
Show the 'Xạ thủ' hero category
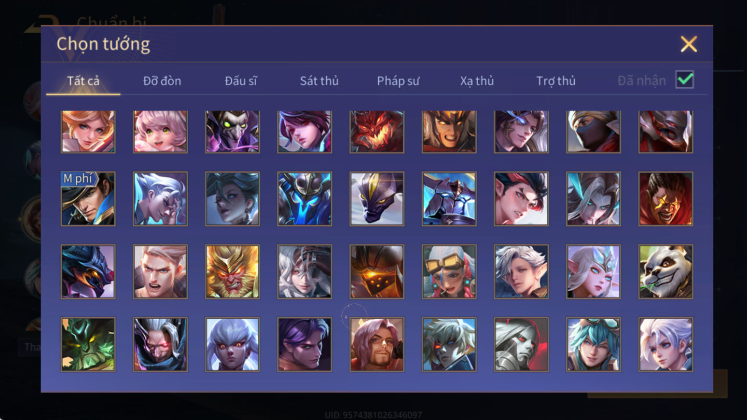[477, 81]
